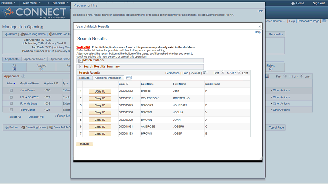
Task: Click Personalize link in Search Results grid
Action: click(172, 73)
